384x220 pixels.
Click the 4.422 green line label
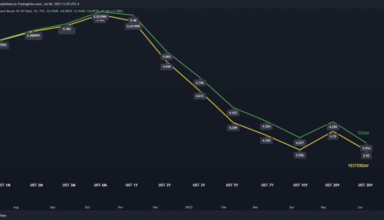pos(232,113)
